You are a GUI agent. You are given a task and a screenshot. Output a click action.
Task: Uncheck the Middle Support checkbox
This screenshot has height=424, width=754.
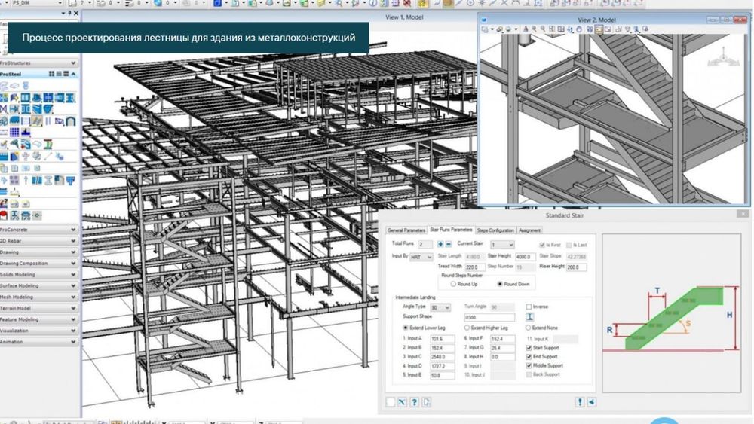pos(529,365)
